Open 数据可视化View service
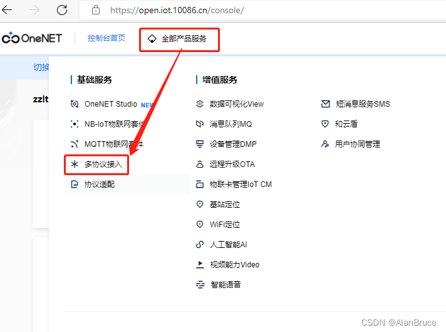Screen dimensions: 446x332 pos(237,104)
